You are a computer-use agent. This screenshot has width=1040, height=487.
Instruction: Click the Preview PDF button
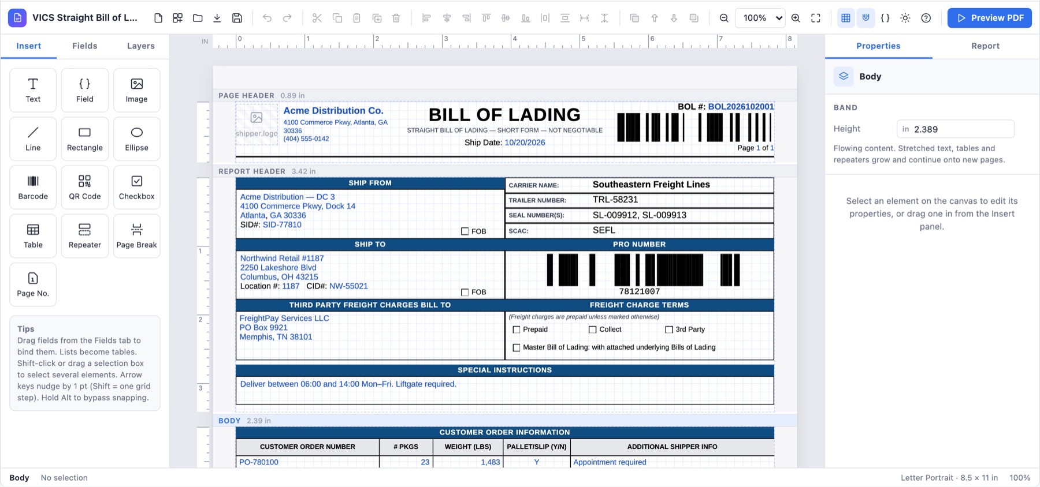(x=990, y=18)
